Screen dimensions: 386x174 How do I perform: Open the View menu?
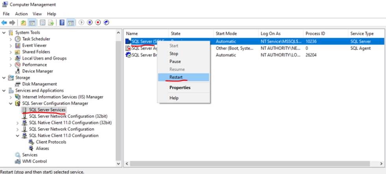click(37, 14)
